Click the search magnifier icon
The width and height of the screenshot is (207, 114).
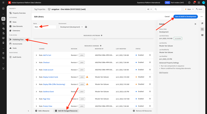156,9
